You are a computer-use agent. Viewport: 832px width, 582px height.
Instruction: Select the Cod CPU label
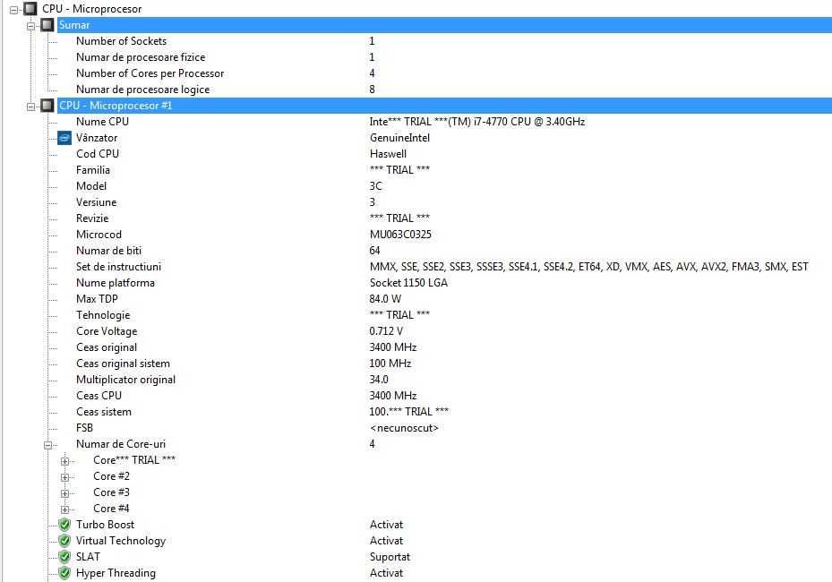tap(98, 154)
